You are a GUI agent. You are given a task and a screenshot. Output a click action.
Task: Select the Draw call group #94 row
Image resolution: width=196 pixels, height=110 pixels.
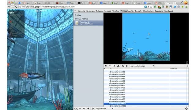click(146, 90)
